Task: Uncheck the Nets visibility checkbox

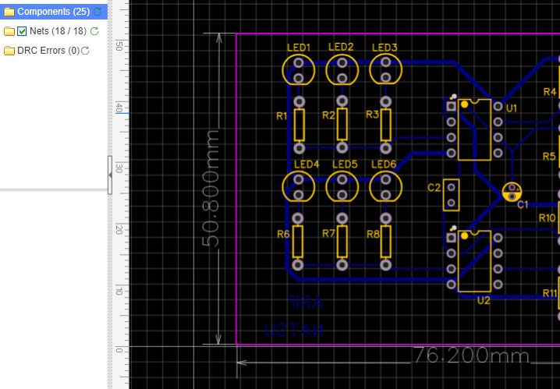Action: point(22,31)
